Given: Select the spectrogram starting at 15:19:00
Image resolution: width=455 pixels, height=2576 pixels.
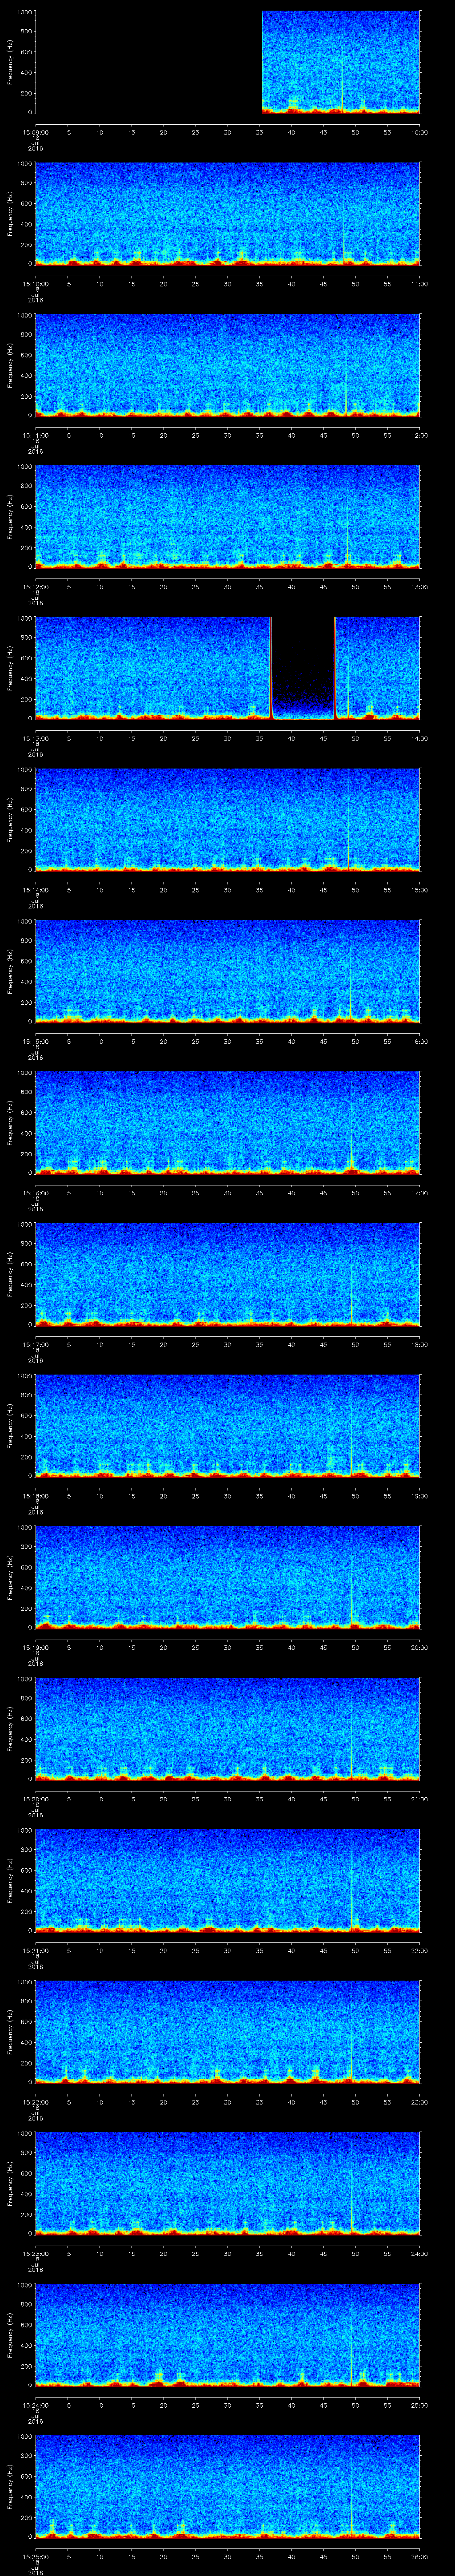Looking at the screenshot, I should [227, 1577].
